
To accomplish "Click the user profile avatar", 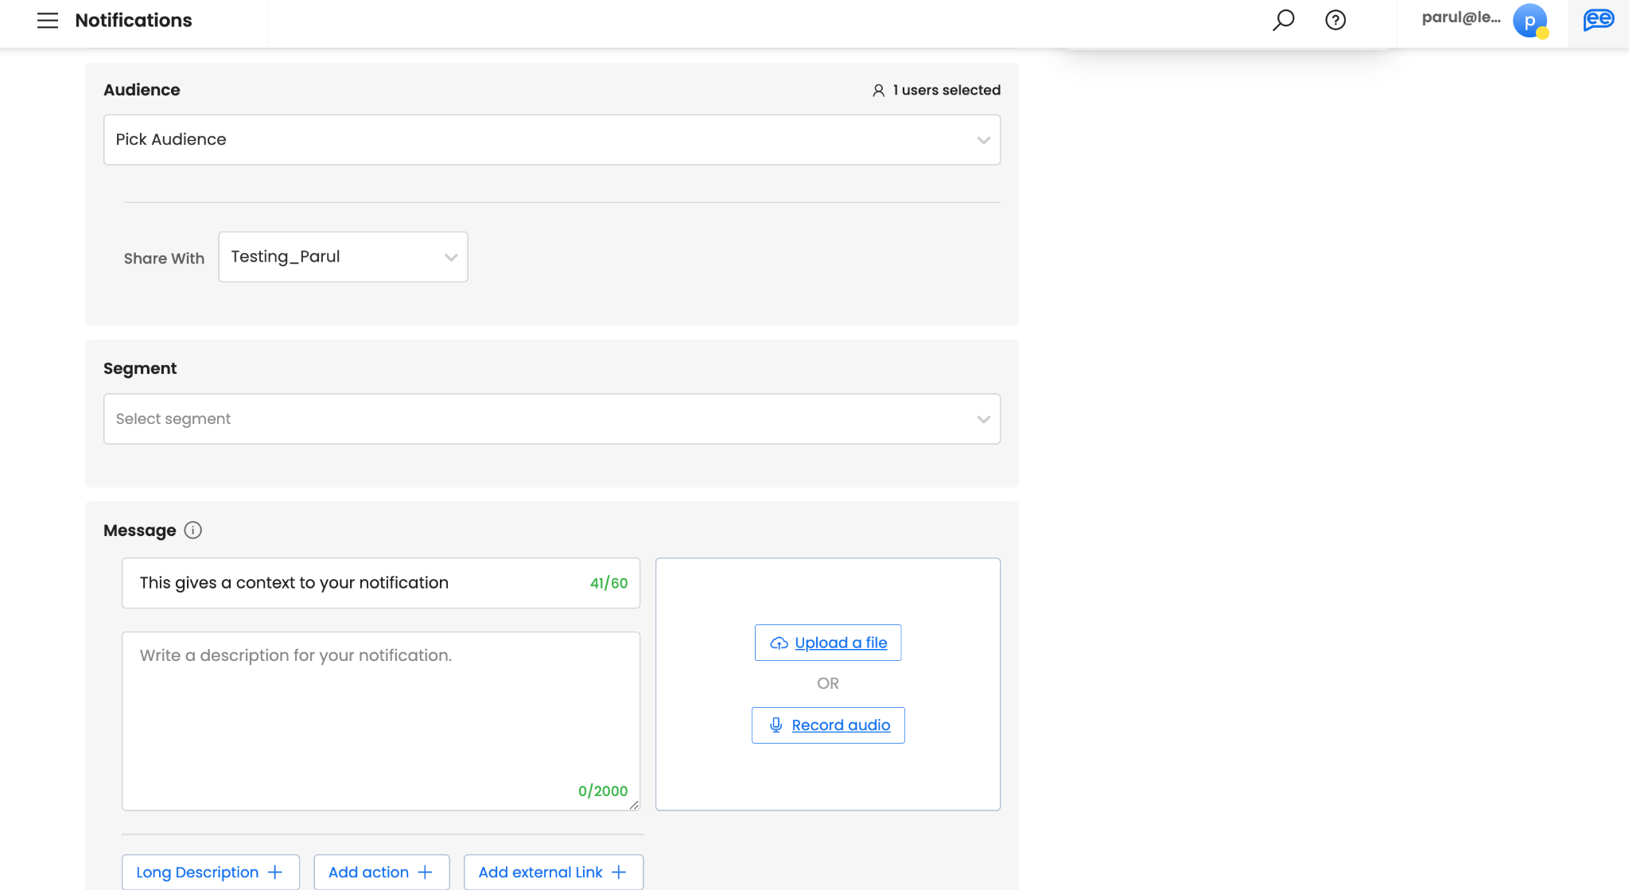I will click(x=1530, y=21).
